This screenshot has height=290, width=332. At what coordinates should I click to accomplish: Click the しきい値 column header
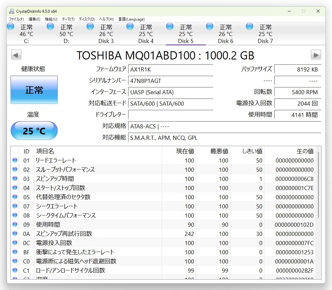click(247, 151)
